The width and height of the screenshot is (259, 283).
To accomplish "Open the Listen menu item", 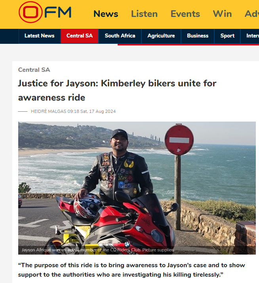I will point(145,14).
